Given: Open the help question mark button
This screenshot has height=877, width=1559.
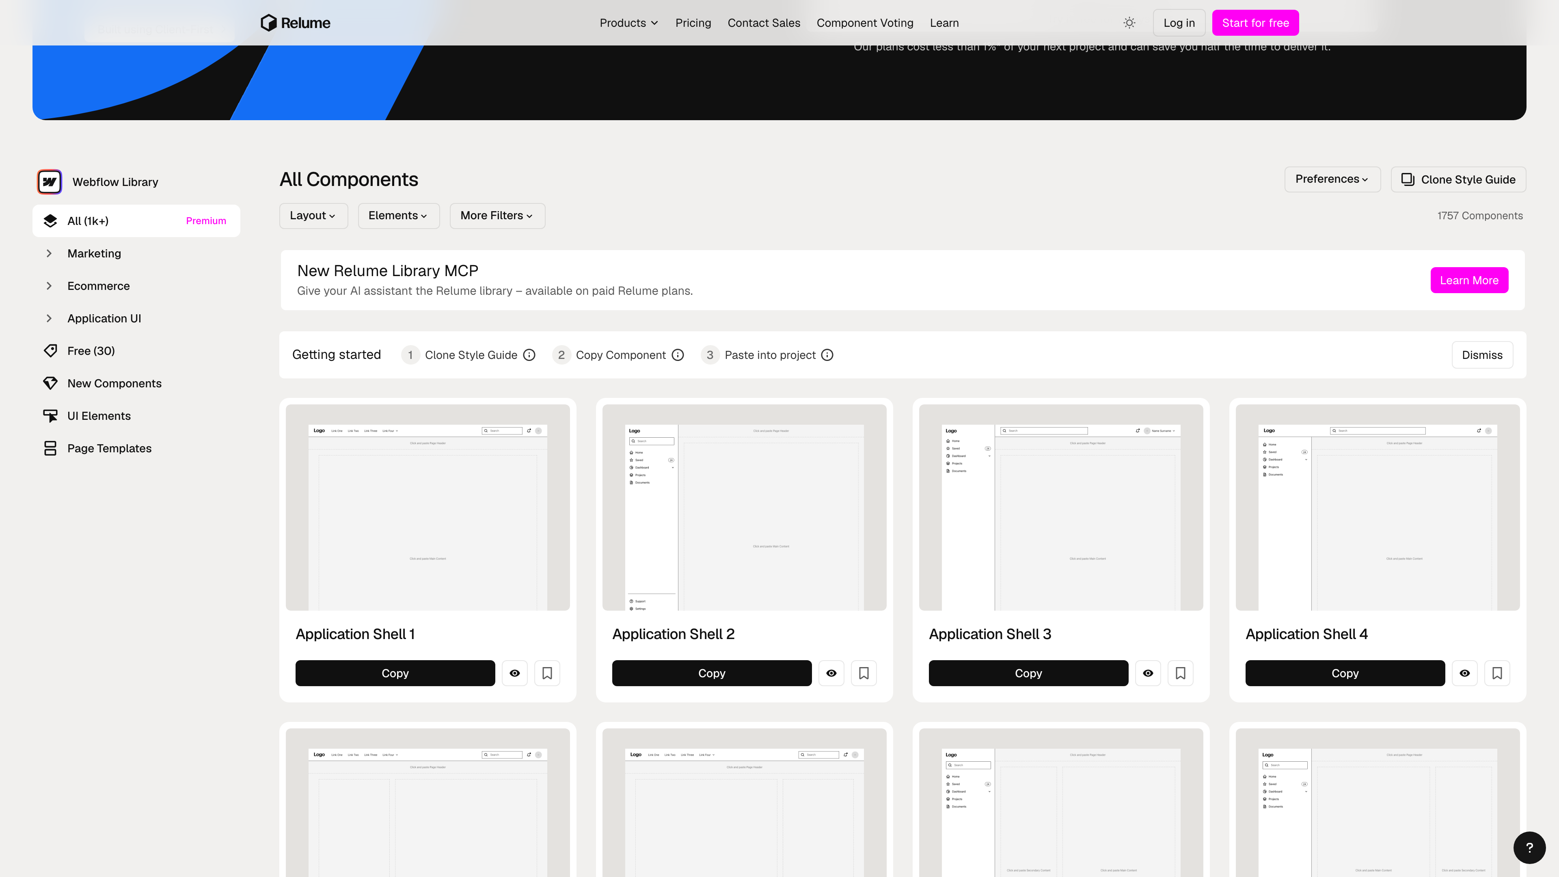Looking at the screenshot, I should click(1529, 848).
